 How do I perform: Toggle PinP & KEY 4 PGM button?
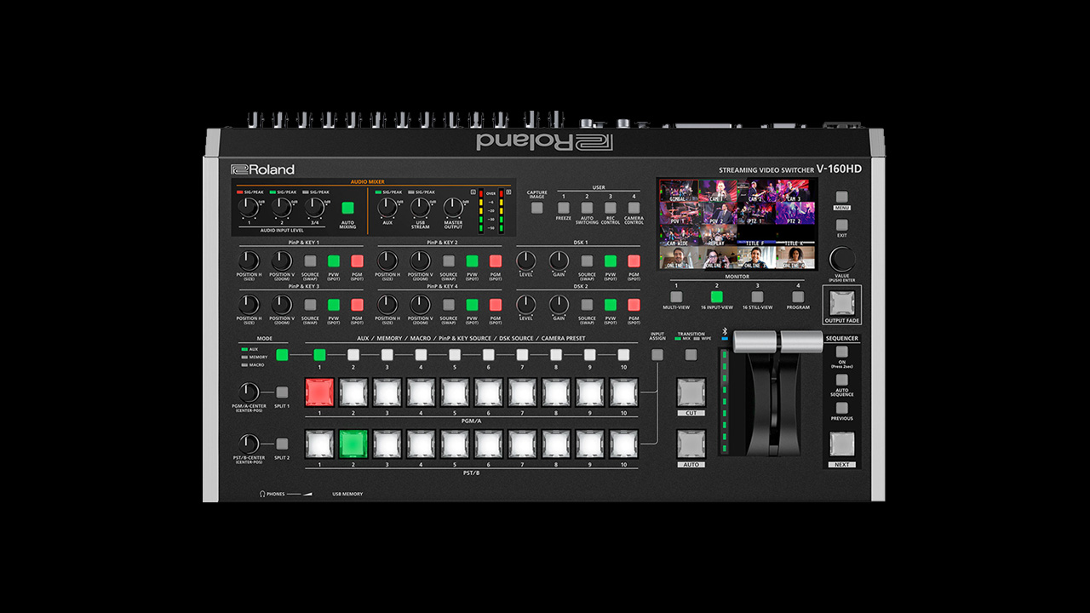coord(496,305)
